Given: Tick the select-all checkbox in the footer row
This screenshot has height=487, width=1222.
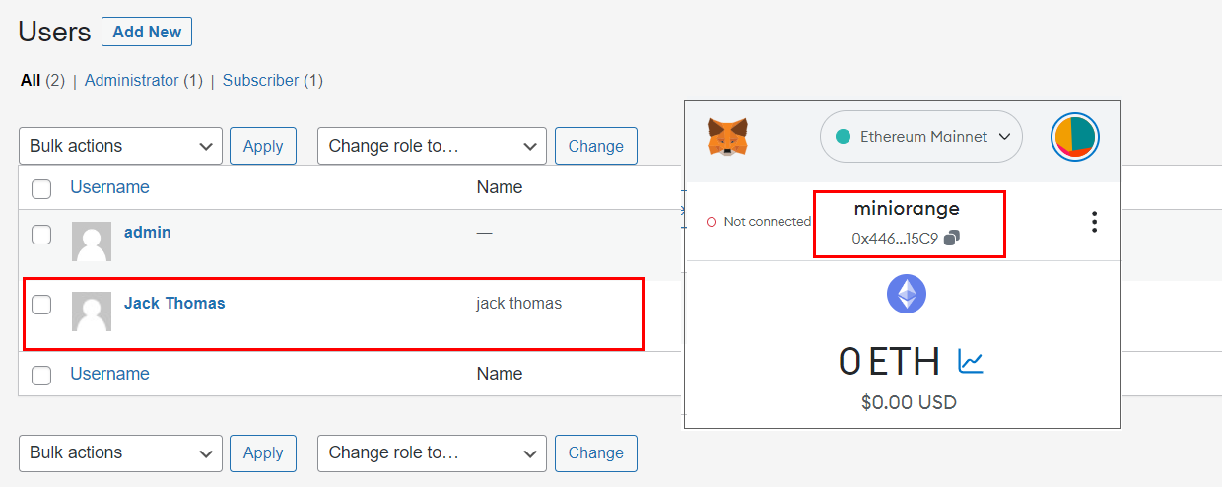Looking at the screenshot, I should [x=41, y=375].
